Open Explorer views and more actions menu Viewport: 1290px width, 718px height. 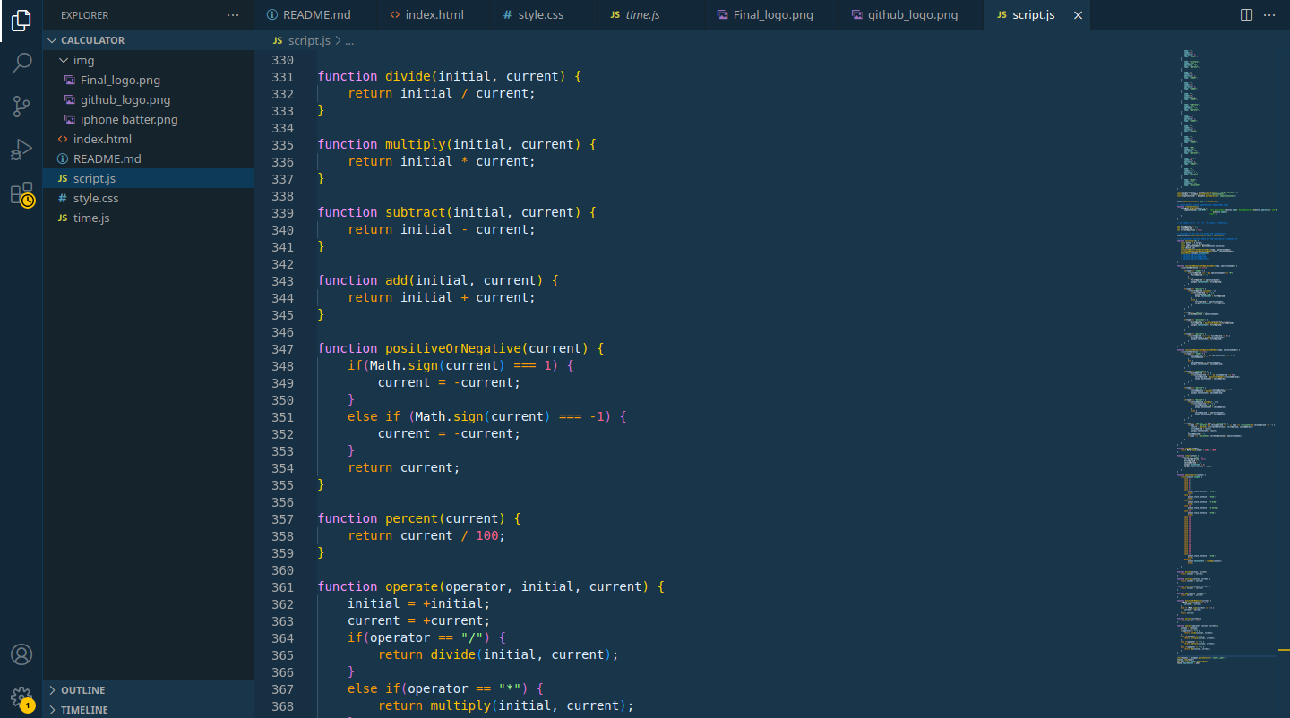(233, 15)
